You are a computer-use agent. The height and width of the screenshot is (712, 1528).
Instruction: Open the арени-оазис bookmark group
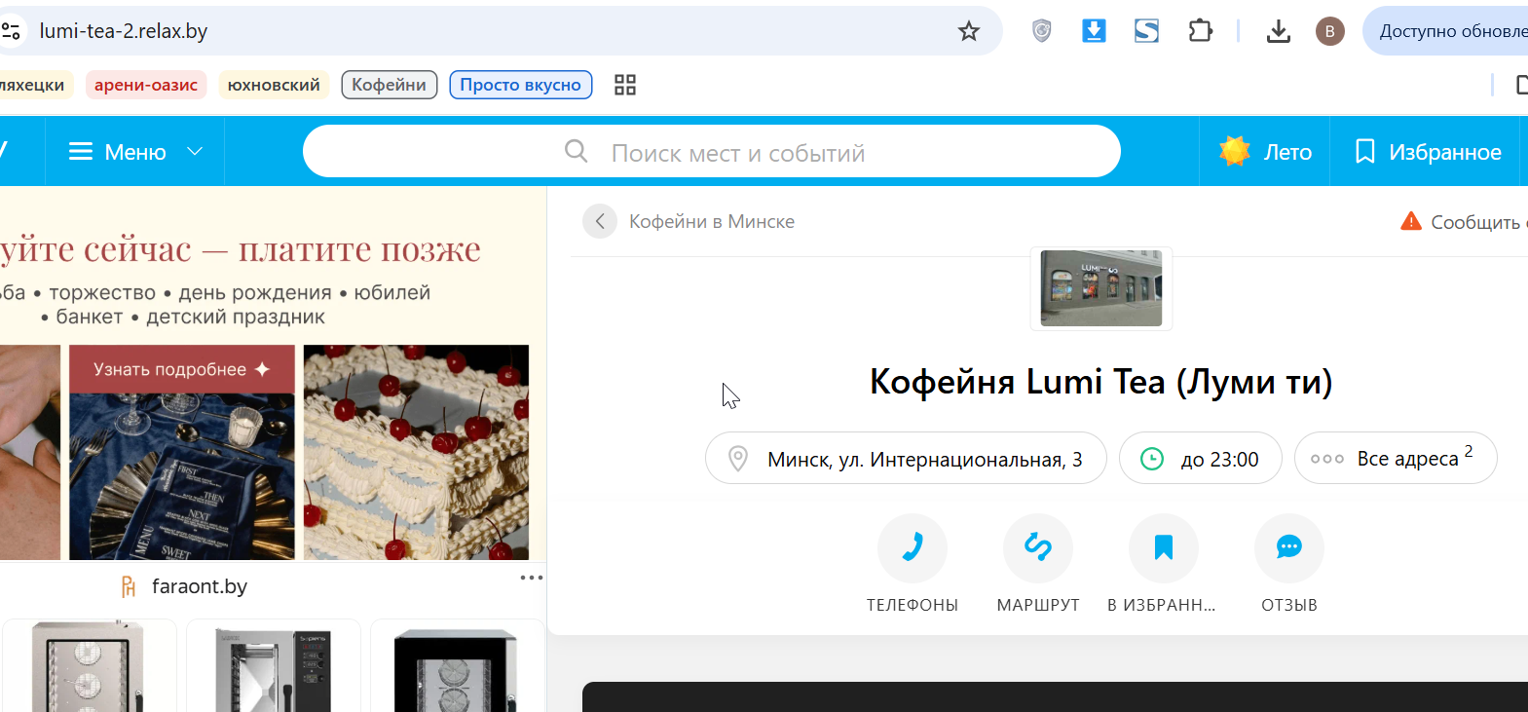click(x=146, y=85)
